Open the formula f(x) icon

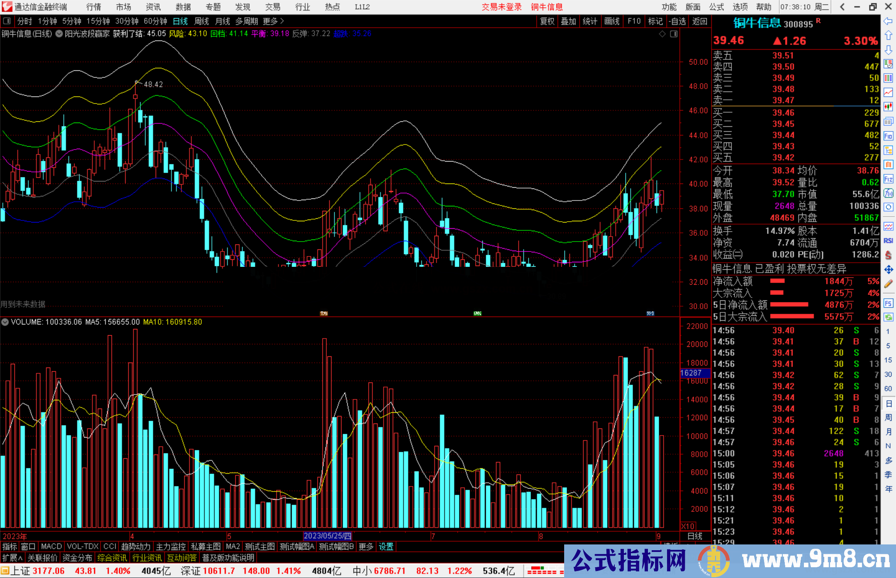[x=888, y=193]
